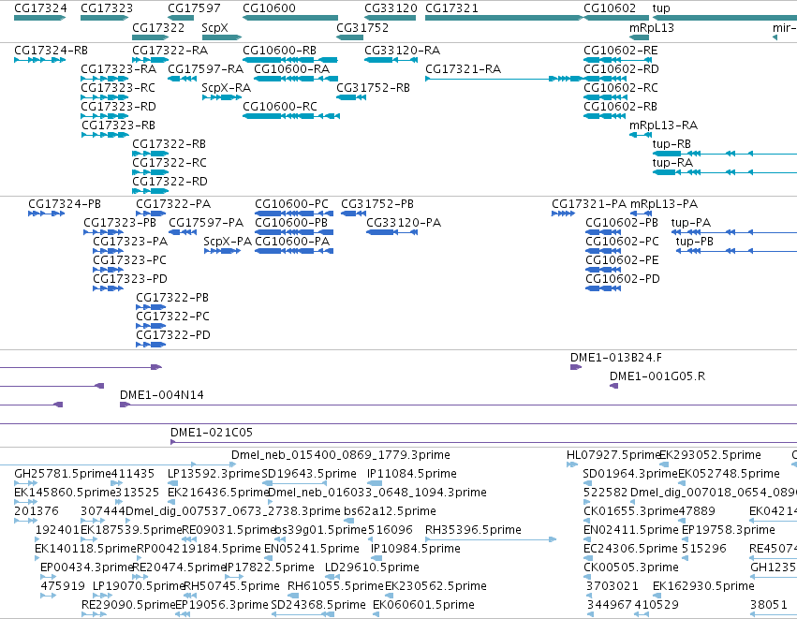Select the CG17321-PA protein label
This screenshot has height=619, width=797.
click(x=589, y=204)
